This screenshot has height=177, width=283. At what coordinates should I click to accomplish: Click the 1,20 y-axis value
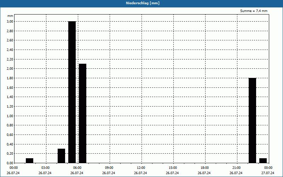tap(10, 107)
